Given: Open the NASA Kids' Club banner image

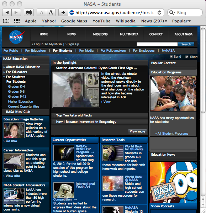Looking at the screenshot, I should tap(173, 182).
